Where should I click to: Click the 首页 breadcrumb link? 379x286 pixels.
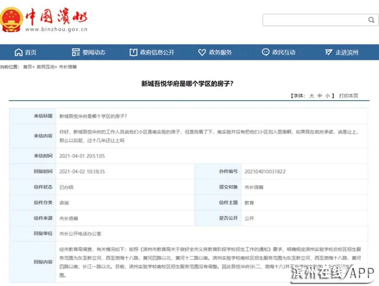[27, 67]
